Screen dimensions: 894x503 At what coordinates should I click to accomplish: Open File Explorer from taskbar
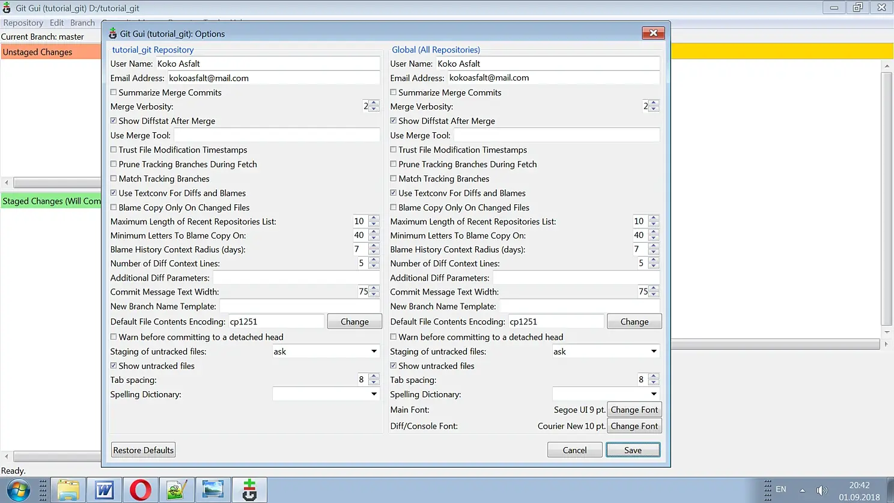click(x=68, y=490)
